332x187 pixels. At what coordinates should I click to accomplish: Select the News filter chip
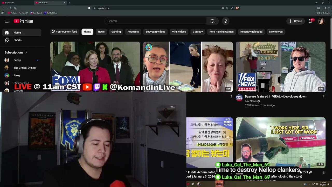(101, 32)
